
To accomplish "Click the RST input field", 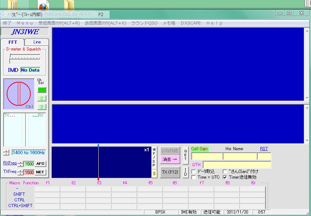I will pyautogui.click(x=264, y=156).
